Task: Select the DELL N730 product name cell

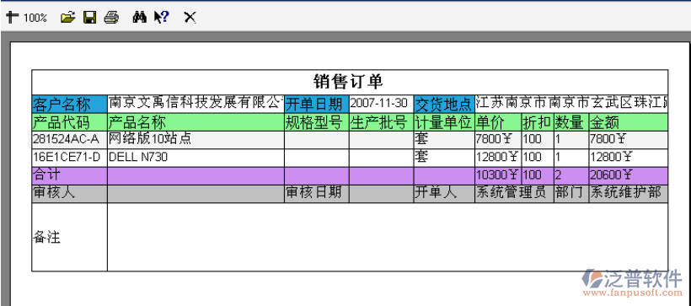Action: [196, 158]
